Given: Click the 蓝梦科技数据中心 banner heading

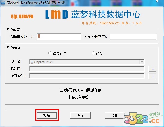Looking at the screenshot, I should click(106, 14).
